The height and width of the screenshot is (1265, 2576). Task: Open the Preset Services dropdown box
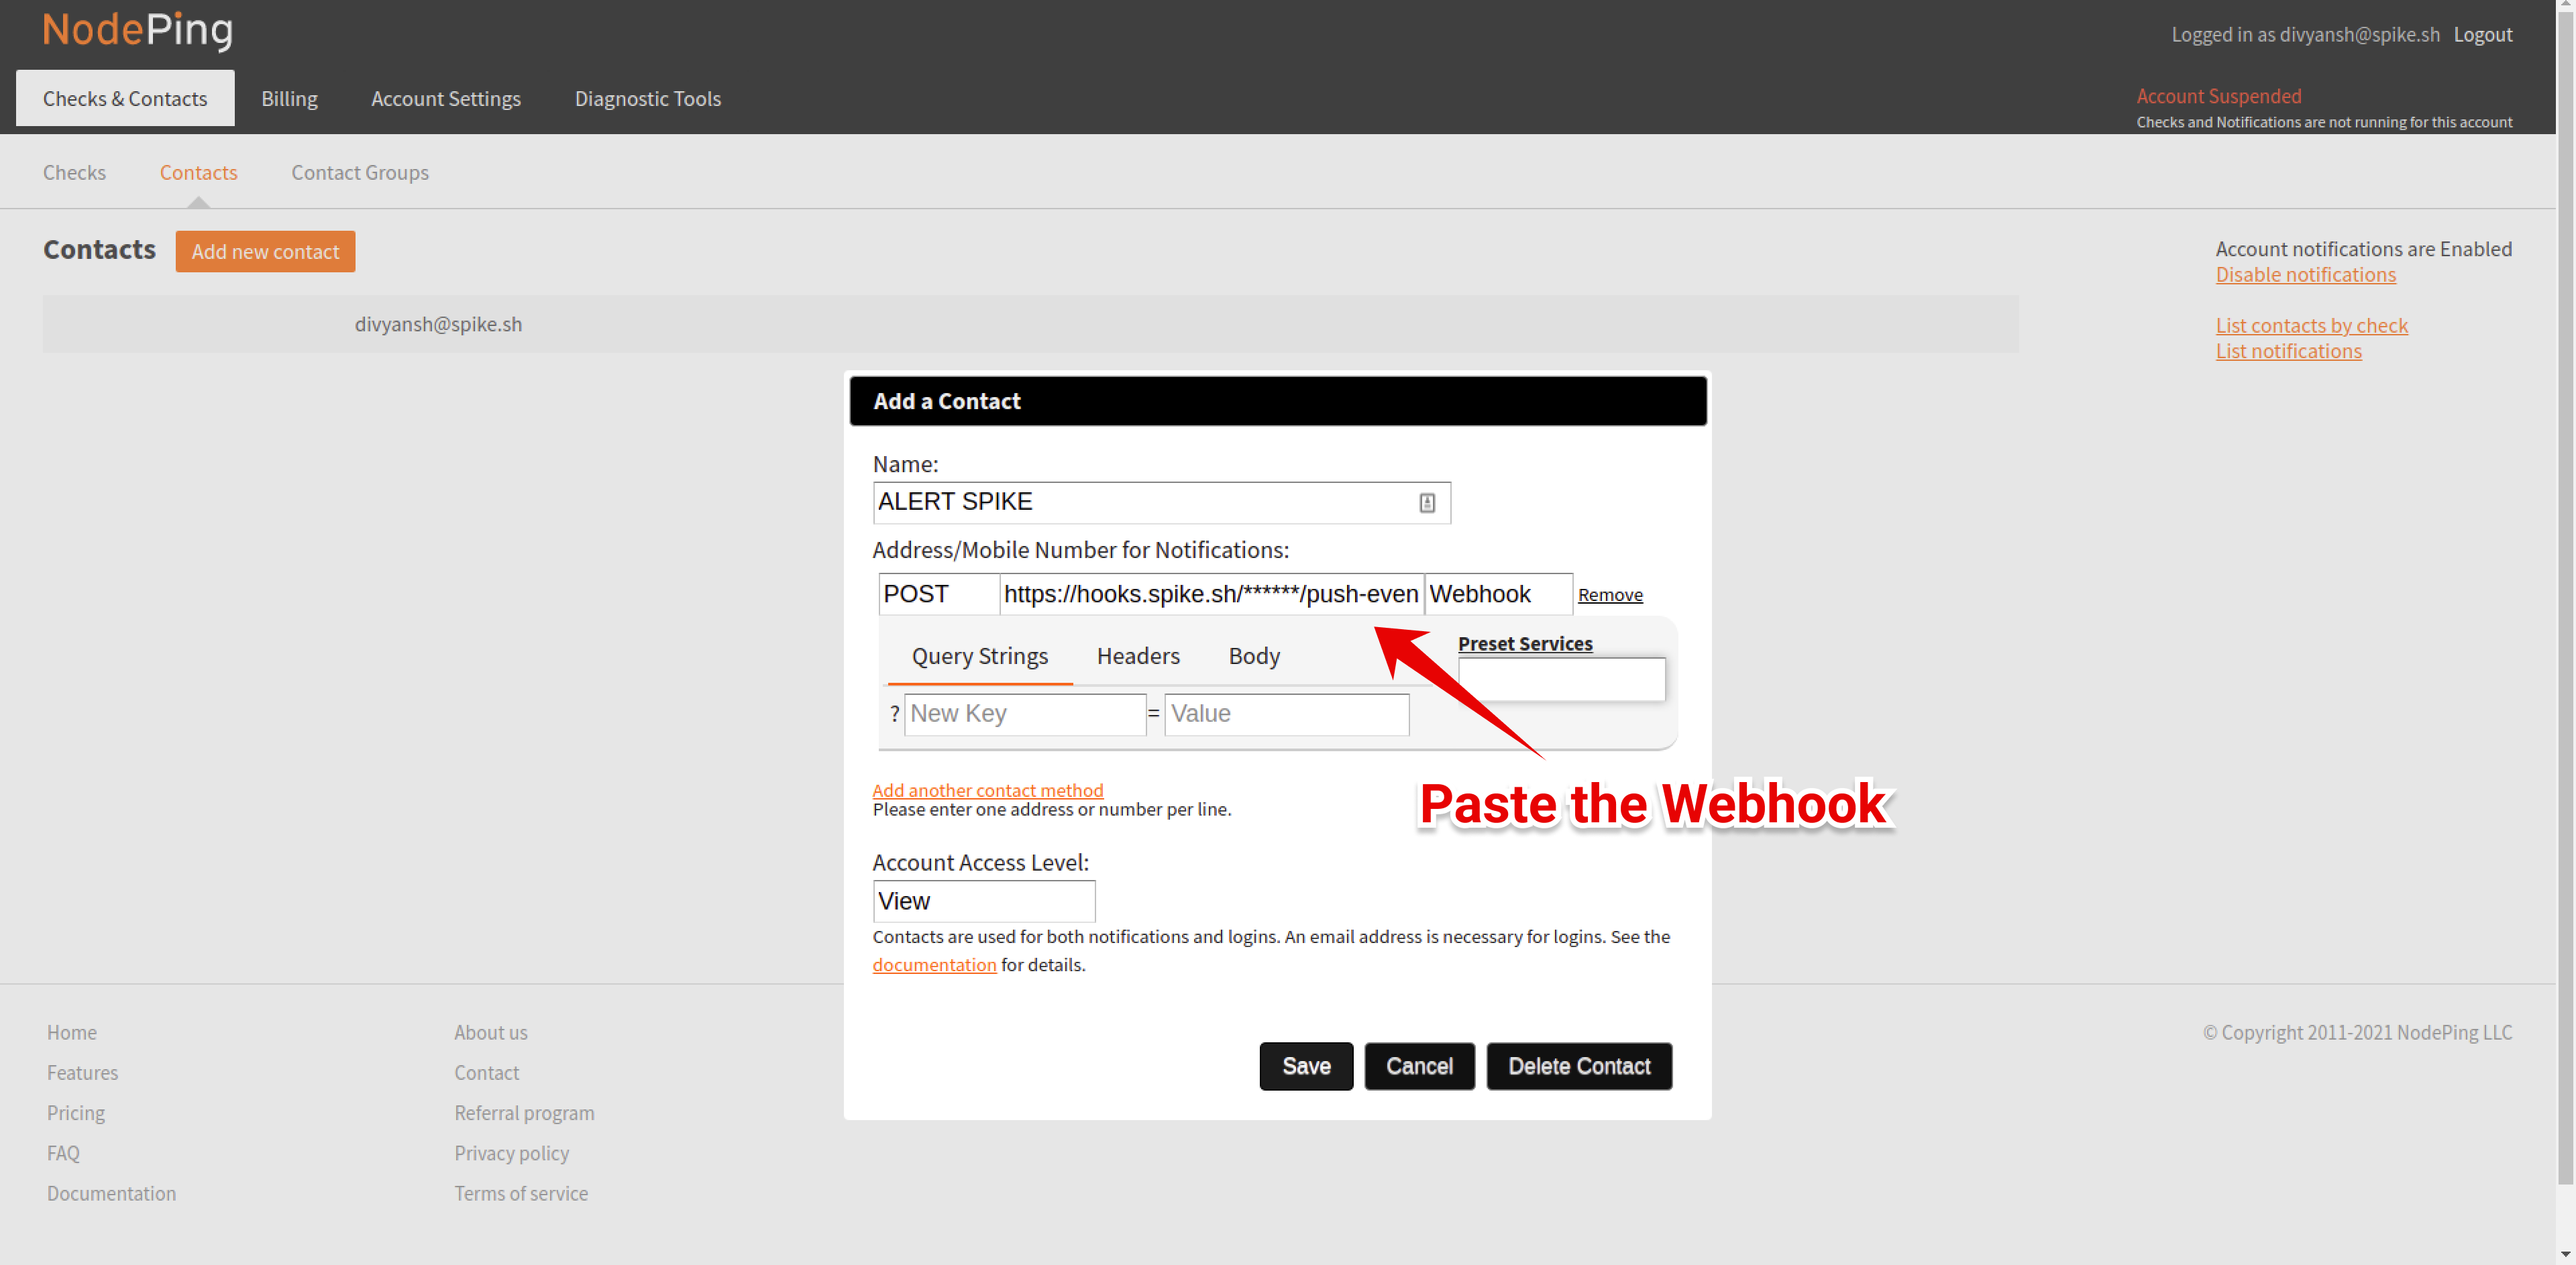[1562, 680]
